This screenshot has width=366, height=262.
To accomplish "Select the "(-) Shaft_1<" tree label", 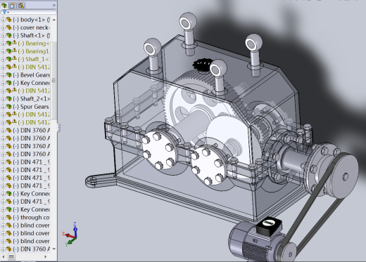I will [34, 59].
